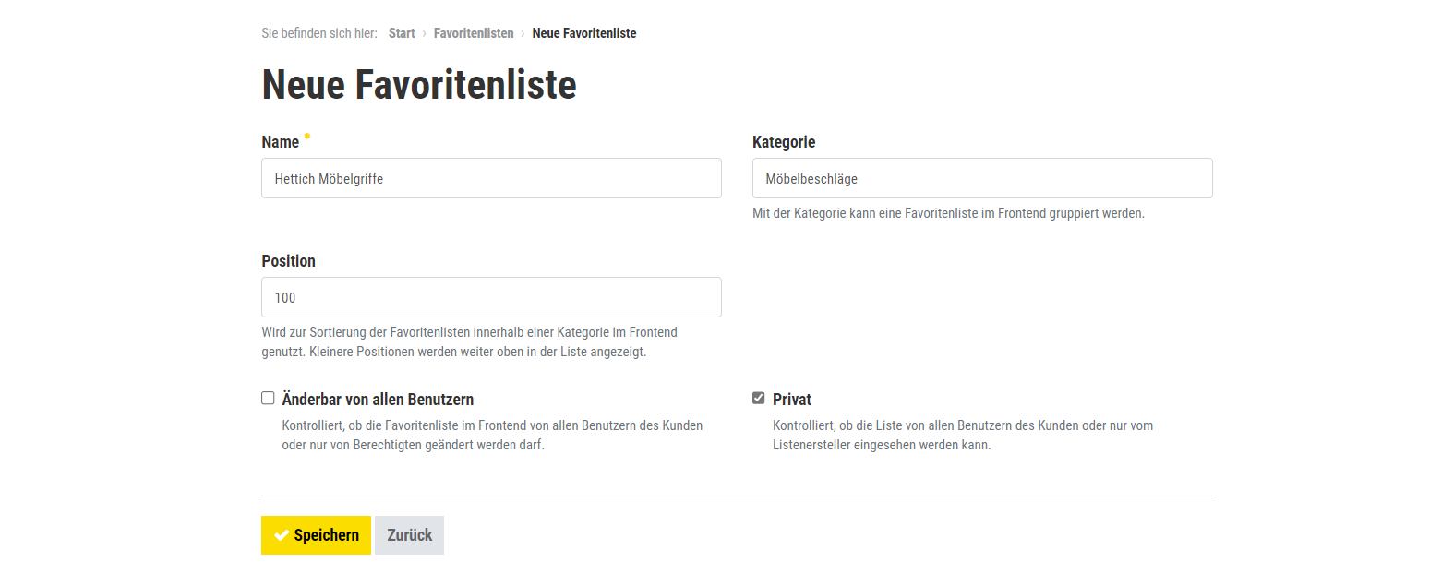Click the Neue Favoritenliste breadcrumb item

pyautogui.click(x=583, y=33)
